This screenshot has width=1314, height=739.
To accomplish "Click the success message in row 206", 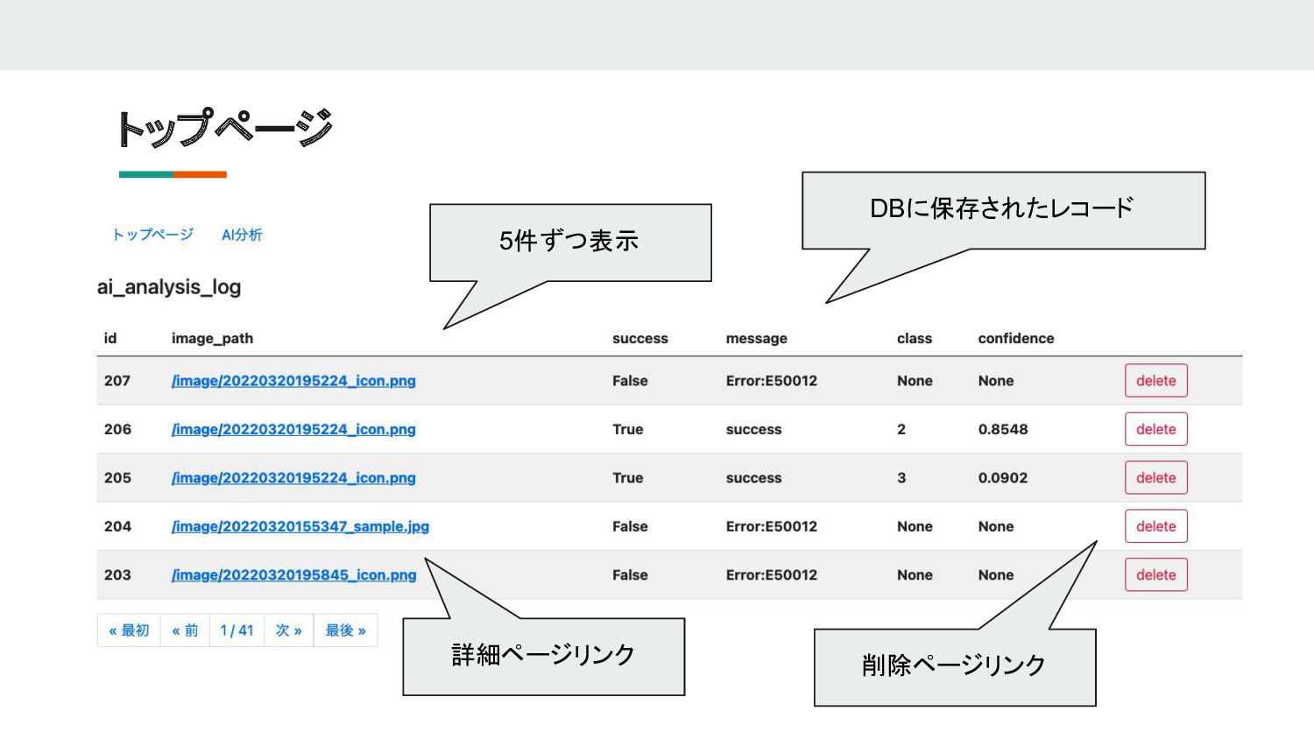I will point(753,430).
